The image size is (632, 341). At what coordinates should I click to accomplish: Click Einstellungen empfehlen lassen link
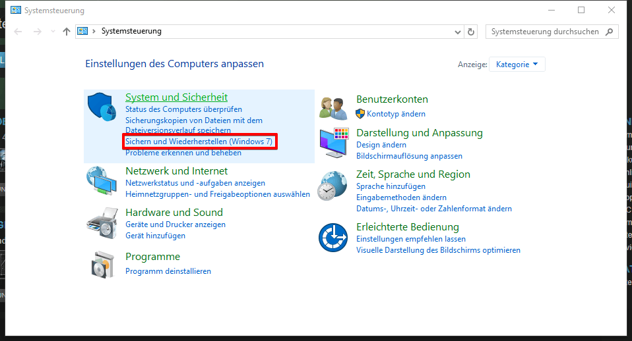[x=411, y=239]
